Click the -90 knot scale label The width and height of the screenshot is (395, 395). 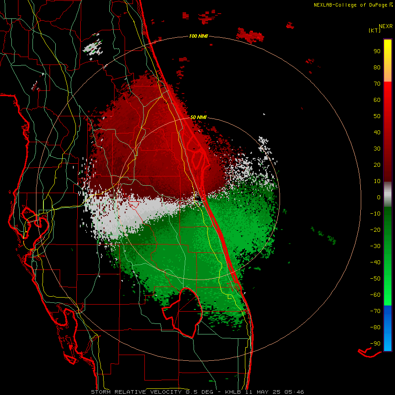pos(375,344)
